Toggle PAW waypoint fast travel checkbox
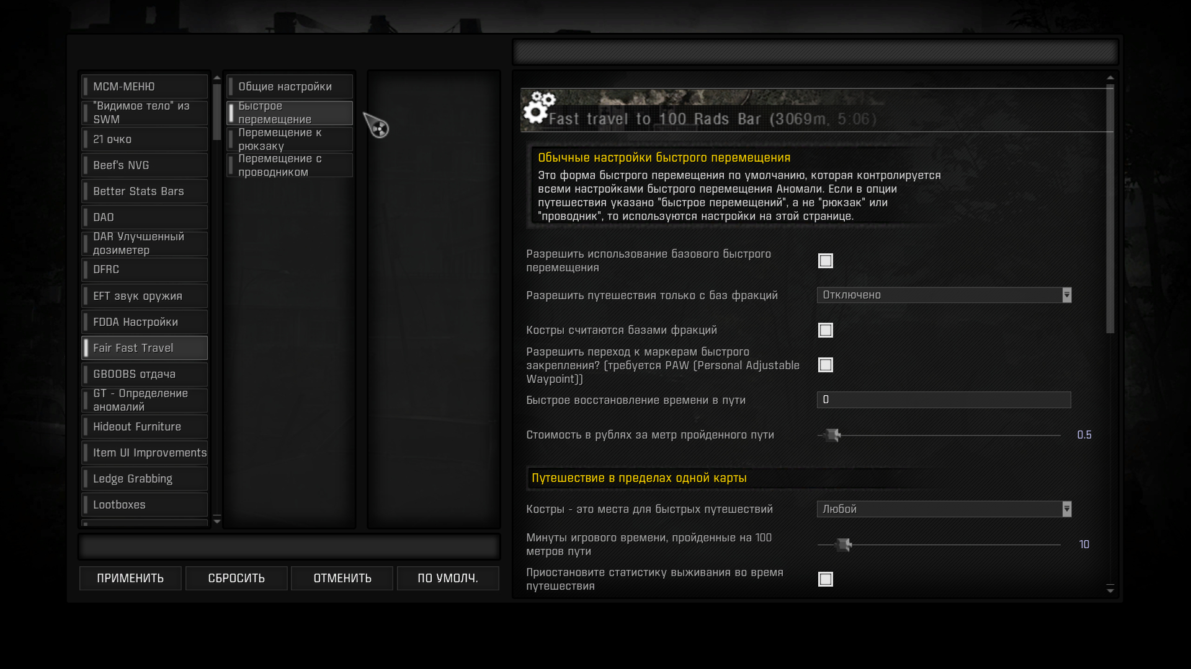The height and width of the screenshot is (669, 1191). click(825, 365)
